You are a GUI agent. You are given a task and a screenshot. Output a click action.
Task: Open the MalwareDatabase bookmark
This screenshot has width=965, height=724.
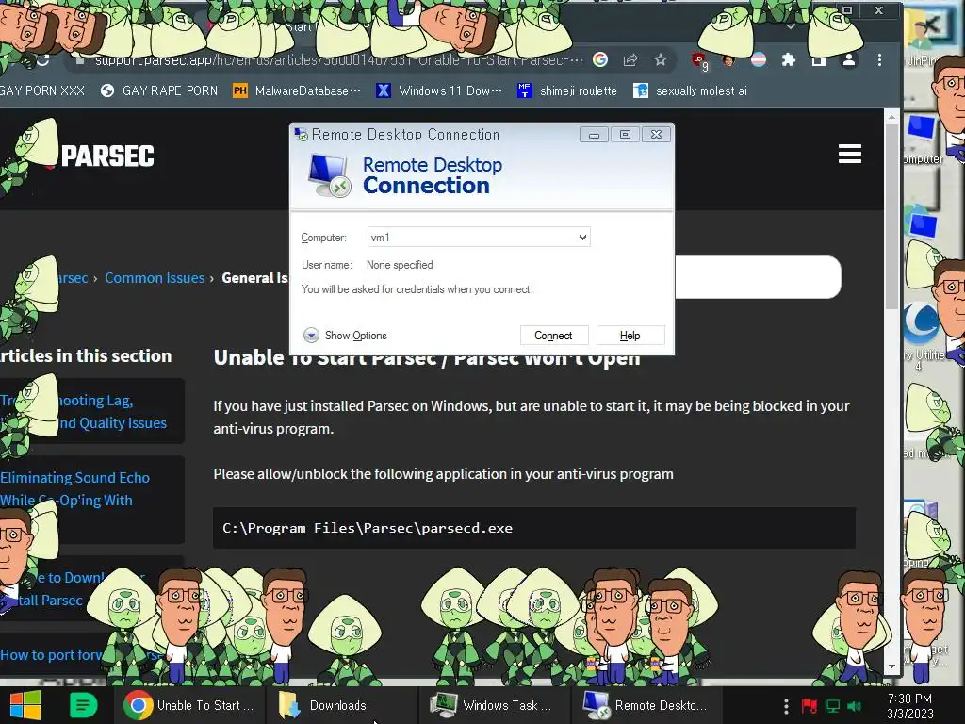tap(297, 90)
